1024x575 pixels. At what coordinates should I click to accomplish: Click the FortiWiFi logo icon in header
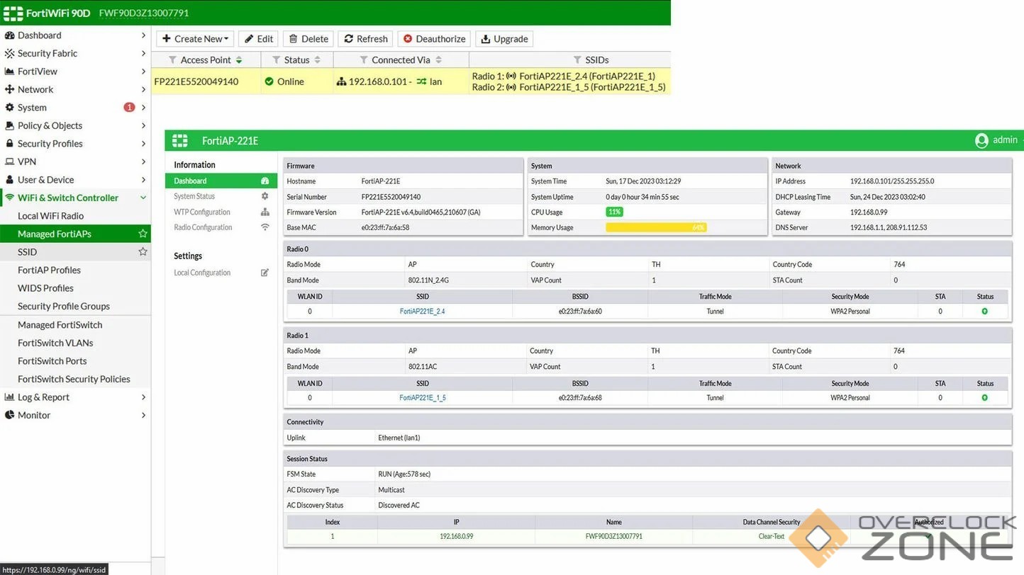coord(13,13)
